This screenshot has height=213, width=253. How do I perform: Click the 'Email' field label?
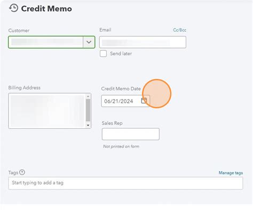tap(105, 30)
